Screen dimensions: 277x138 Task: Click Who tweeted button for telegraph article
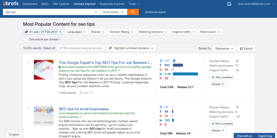(x=222, y=123)
